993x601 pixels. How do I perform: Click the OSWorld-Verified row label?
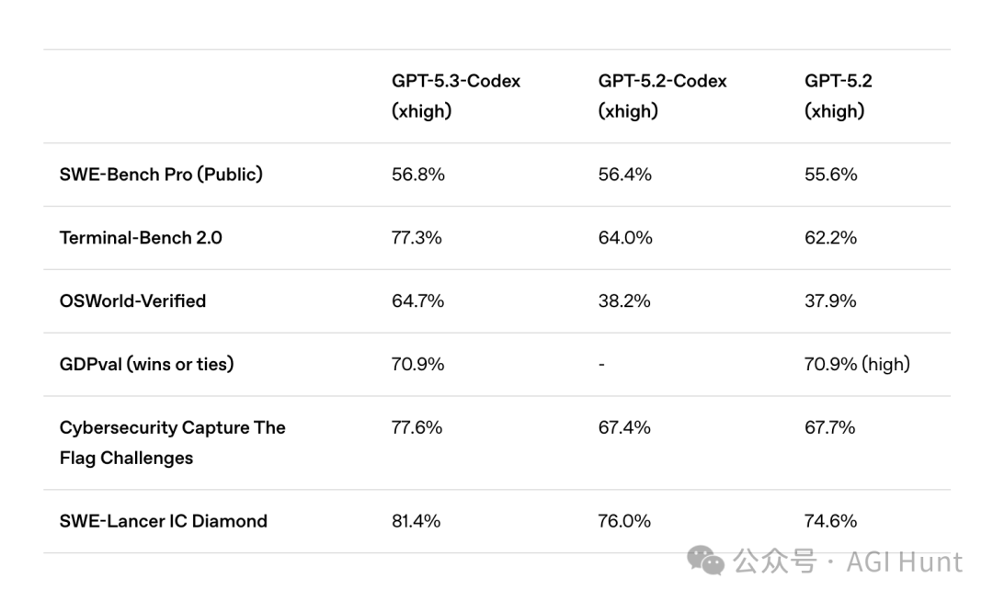(x=132, y=300)
